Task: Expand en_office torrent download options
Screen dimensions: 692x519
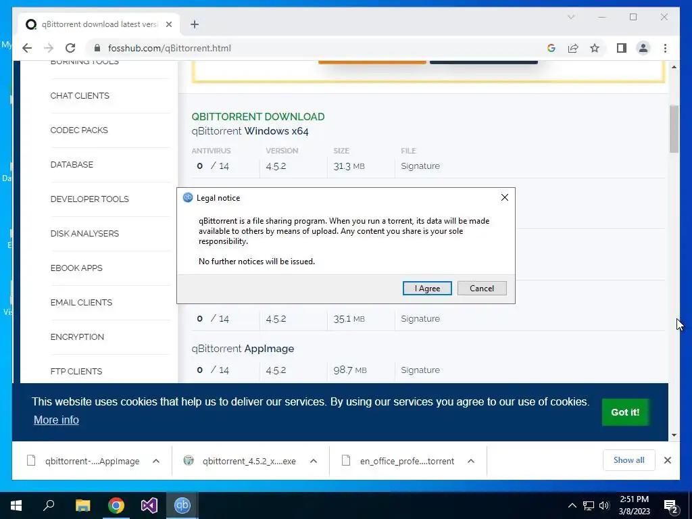Action: pyautogui.click(x=471, y=461)
